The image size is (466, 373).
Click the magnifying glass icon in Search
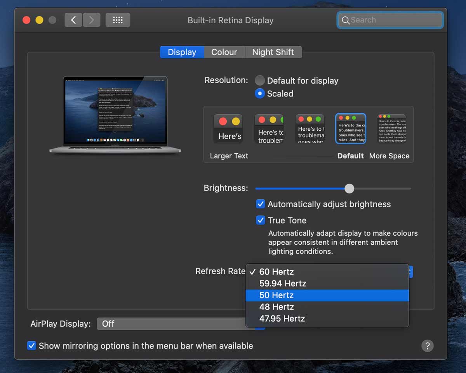pos(345,20)
